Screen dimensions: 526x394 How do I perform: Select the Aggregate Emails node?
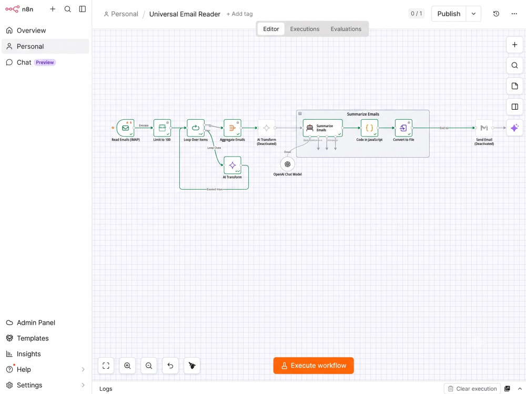click(232, 128)
